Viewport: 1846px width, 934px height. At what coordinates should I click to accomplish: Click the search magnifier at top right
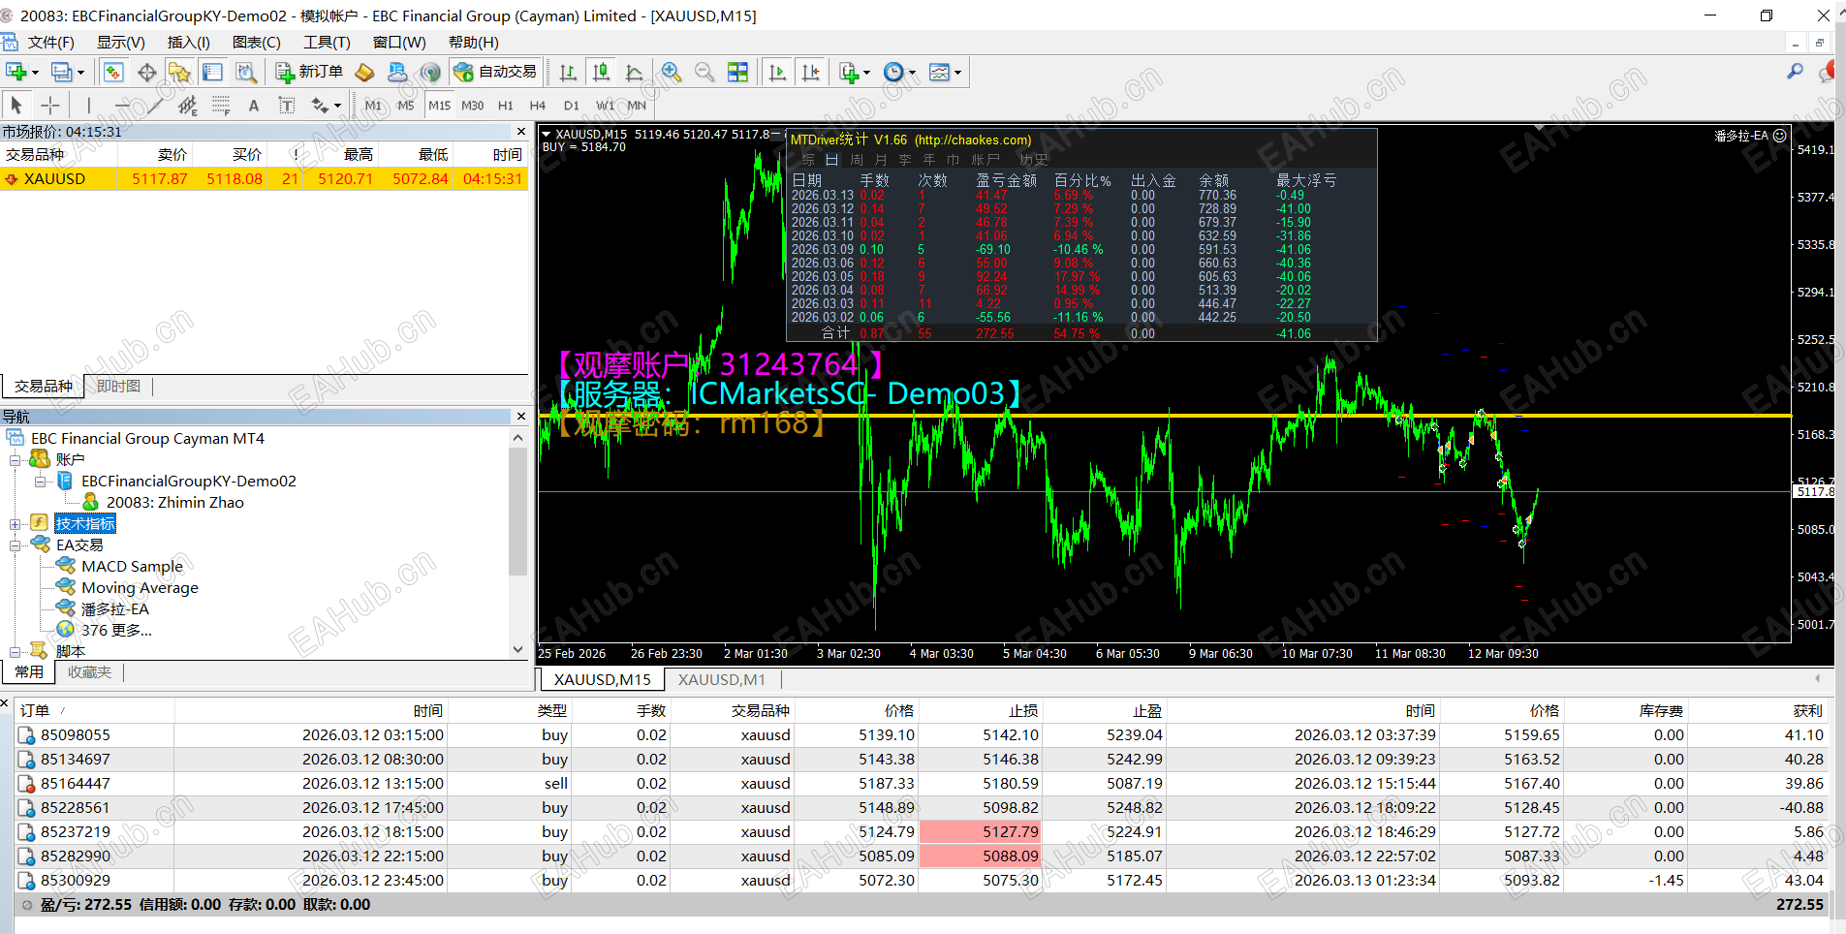(x=1796, y=71)
